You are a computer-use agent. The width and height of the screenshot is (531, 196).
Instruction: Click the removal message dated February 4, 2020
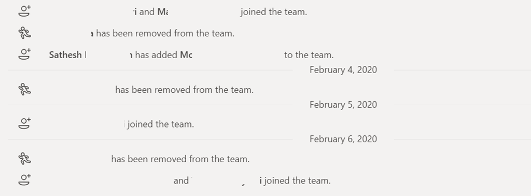click(184, 90)
